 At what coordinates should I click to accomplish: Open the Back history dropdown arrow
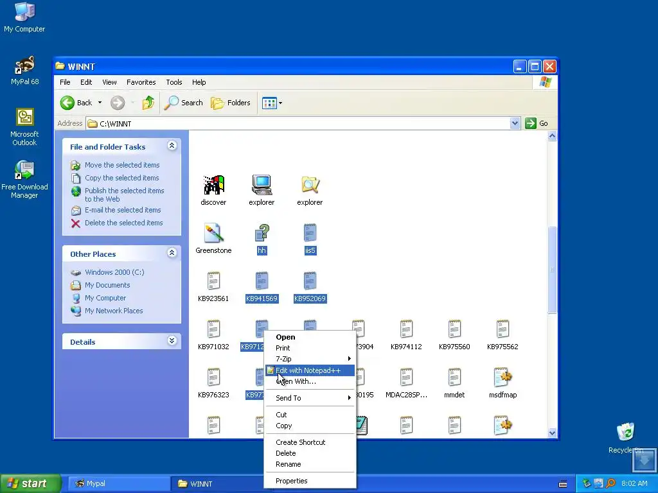[100, 103]
